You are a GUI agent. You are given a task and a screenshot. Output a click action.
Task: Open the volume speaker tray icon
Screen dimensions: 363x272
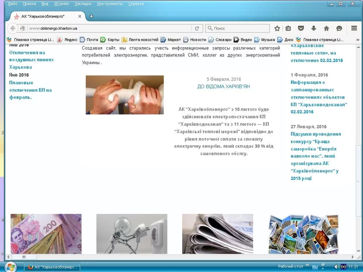point(337,267)
